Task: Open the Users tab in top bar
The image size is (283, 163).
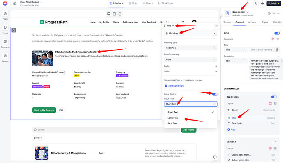Action: 148,3
